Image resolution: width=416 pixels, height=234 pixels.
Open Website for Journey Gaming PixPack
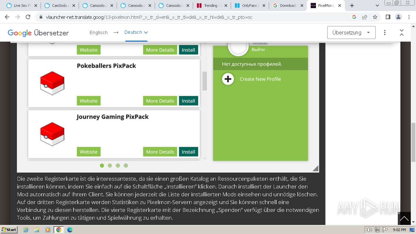click(89, 152)
